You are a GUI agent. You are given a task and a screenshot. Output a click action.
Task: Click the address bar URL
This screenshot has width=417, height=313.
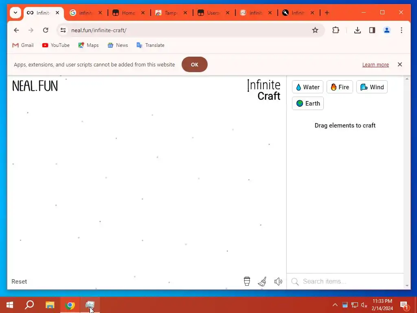point(99,30)
